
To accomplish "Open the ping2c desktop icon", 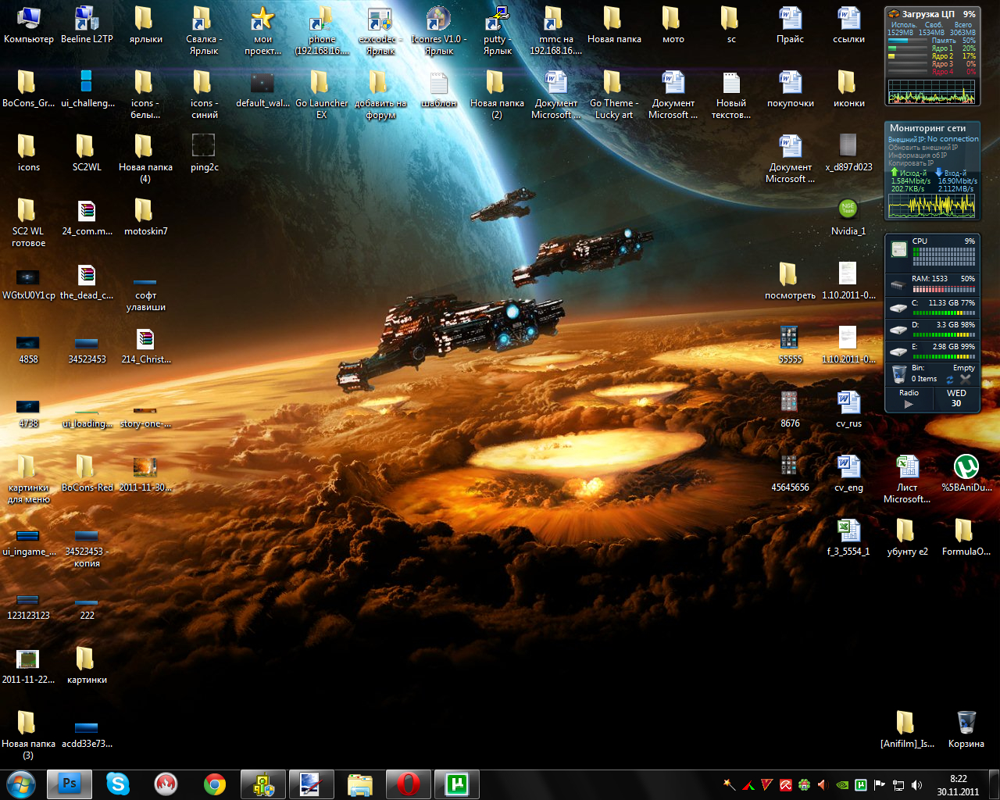I will (204, 153).
